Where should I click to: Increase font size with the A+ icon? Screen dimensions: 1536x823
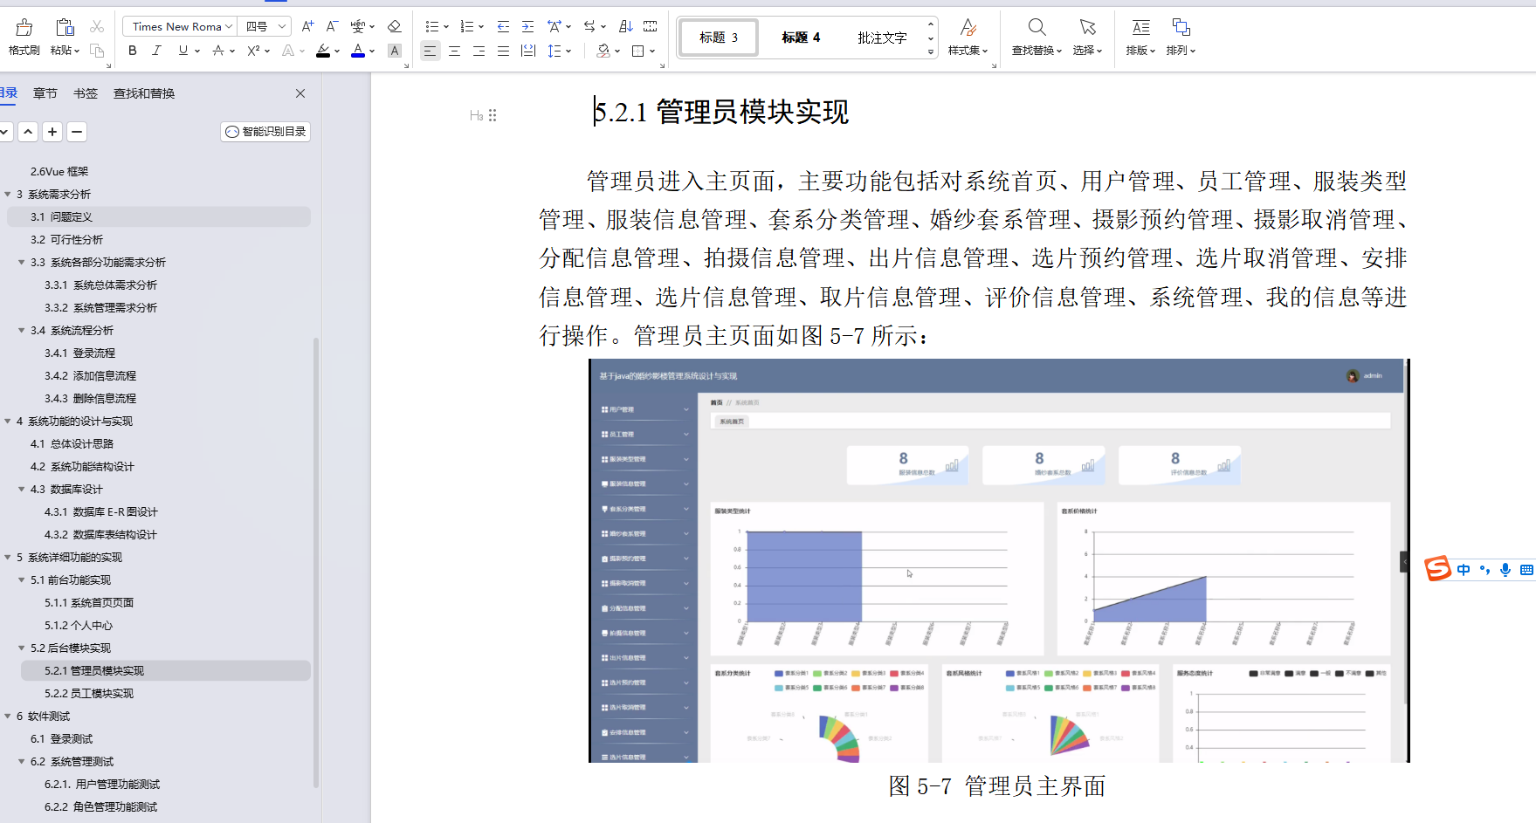tap(307, 27)
